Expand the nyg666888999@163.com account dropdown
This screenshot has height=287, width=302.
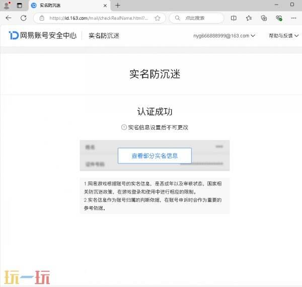tap(224, 36)
